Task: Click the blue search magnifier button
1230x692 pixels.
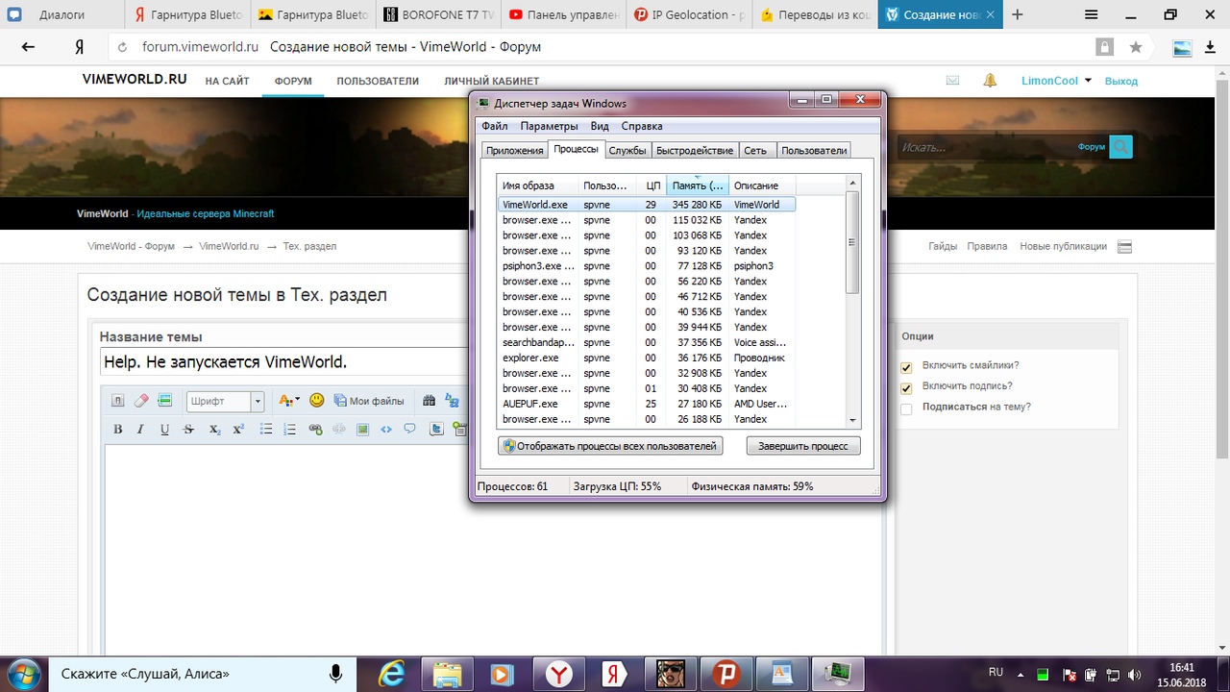Action: 1120,147
